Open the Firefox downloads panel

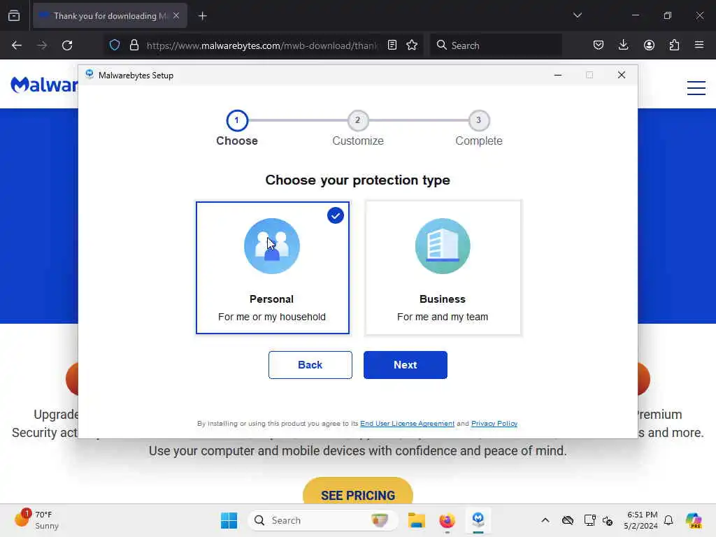(623, 45)
